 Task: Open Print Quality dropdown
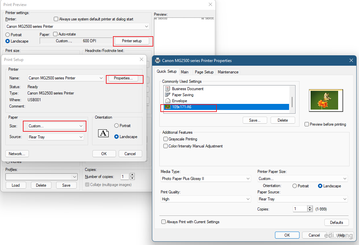click(x=206, y=199)
